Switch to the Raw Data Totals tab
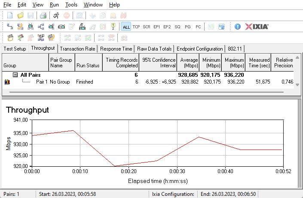This screenshot has height=198, width=303. [154, 49]
